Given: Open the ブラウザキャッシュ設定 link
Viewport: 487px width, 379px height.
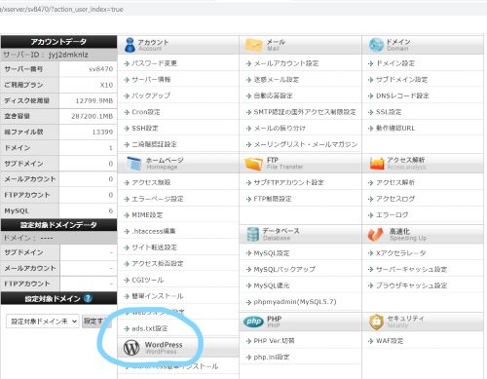Looking at the screenshot, I should click(411, 285).
